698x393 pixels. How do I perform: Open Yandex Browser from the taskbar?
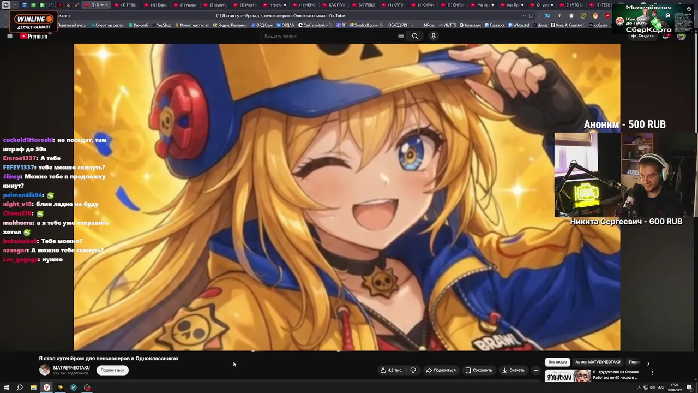47,388
